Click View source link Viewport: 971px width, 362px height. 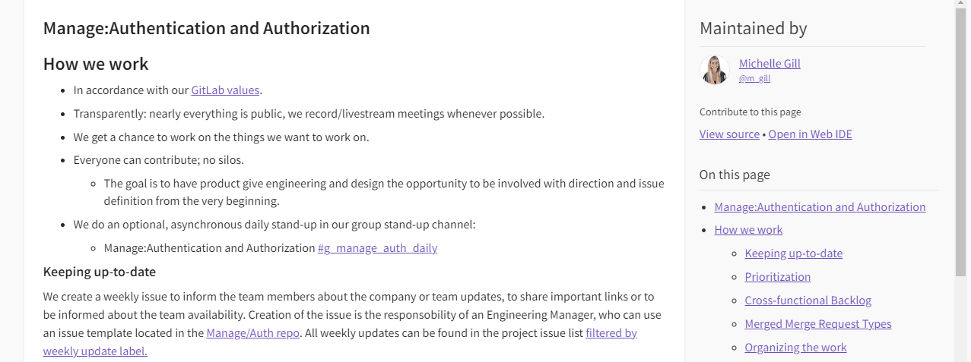pyautogui.click(x=729, y=134)
